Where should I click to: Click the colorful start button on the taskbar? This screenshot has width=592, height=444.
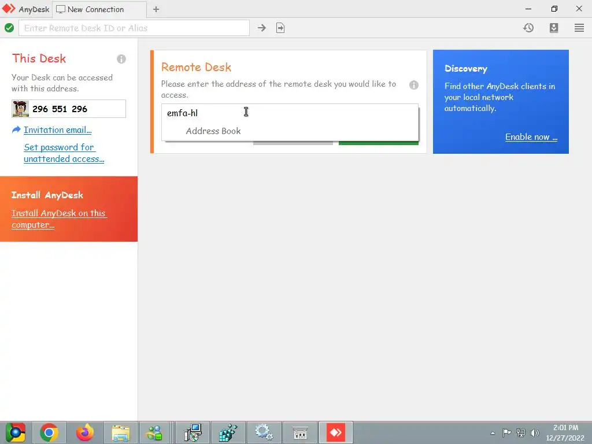click(16, 432)
